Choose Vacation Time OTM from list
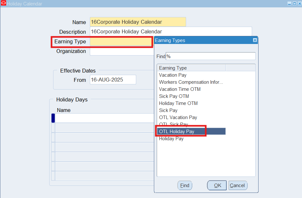302x198 pixels. pyautogui.click(x=180, y=89)
